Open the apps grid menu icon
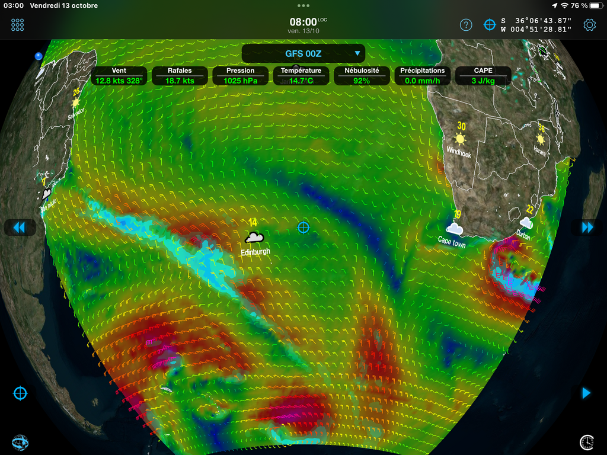 pos(17,25)
